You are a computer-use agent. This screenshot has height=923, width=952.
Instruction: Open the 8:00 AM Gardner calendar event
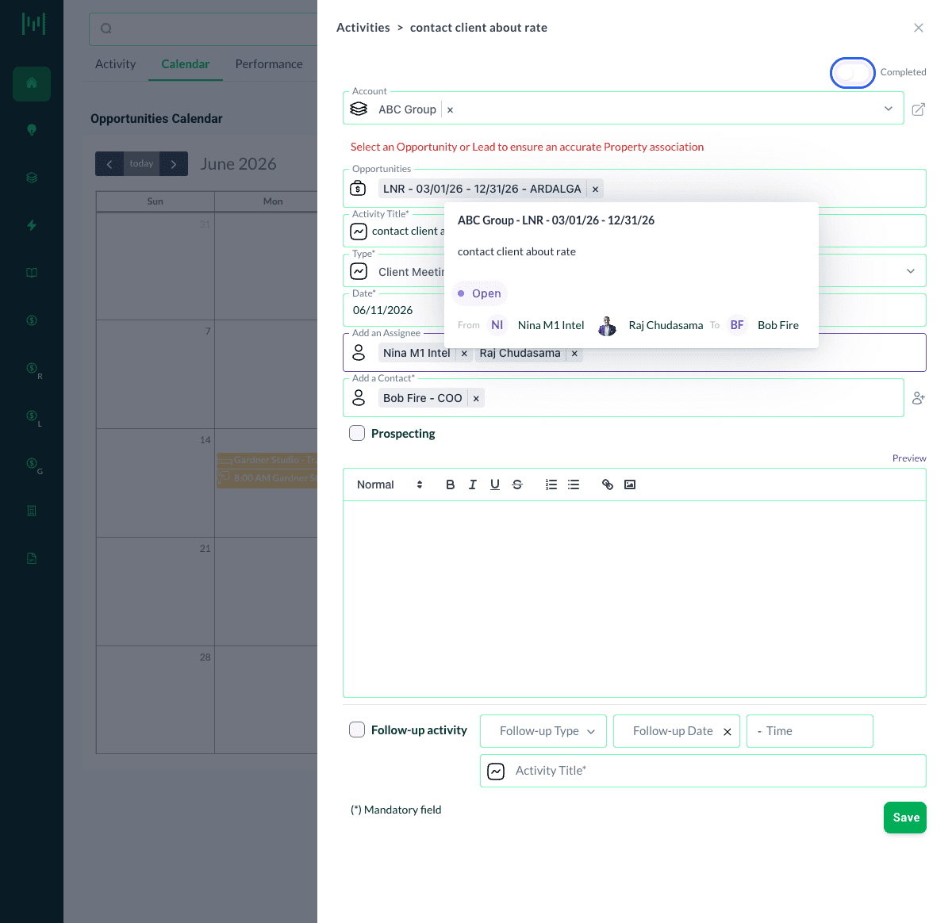[267, 478]
